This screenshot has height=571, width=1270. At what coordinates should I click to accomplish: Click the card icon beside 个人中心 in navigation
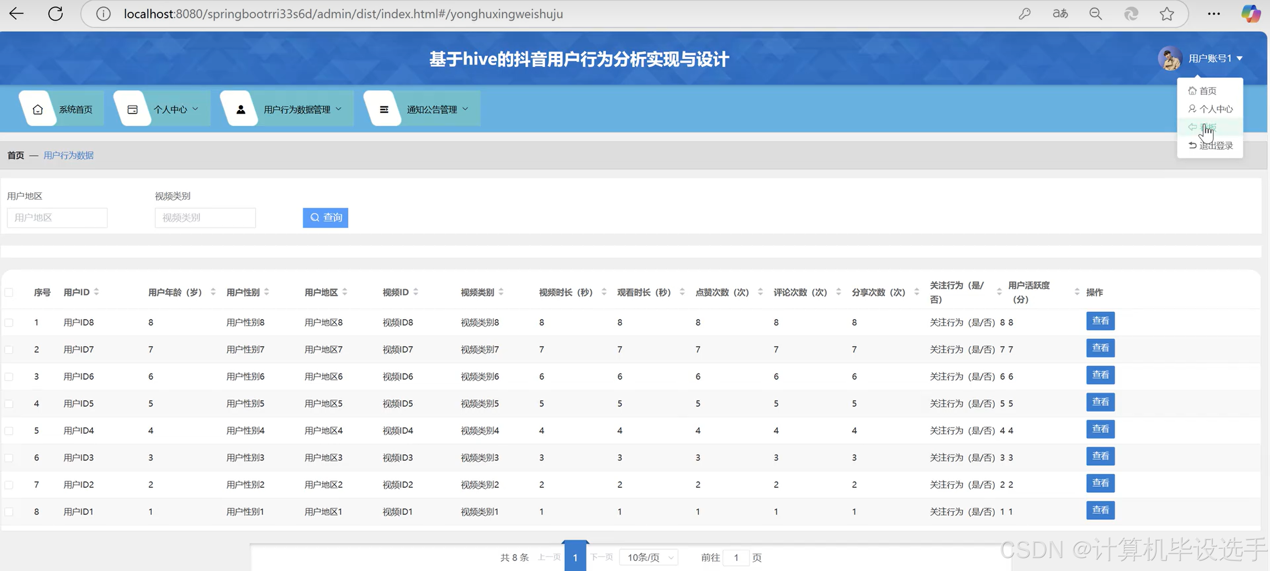pos(132,109)
